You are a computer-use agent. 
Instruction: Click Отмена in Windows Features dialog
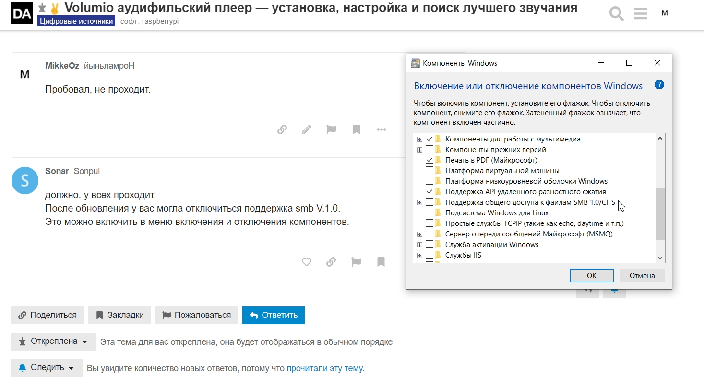(x=642, y=275)
